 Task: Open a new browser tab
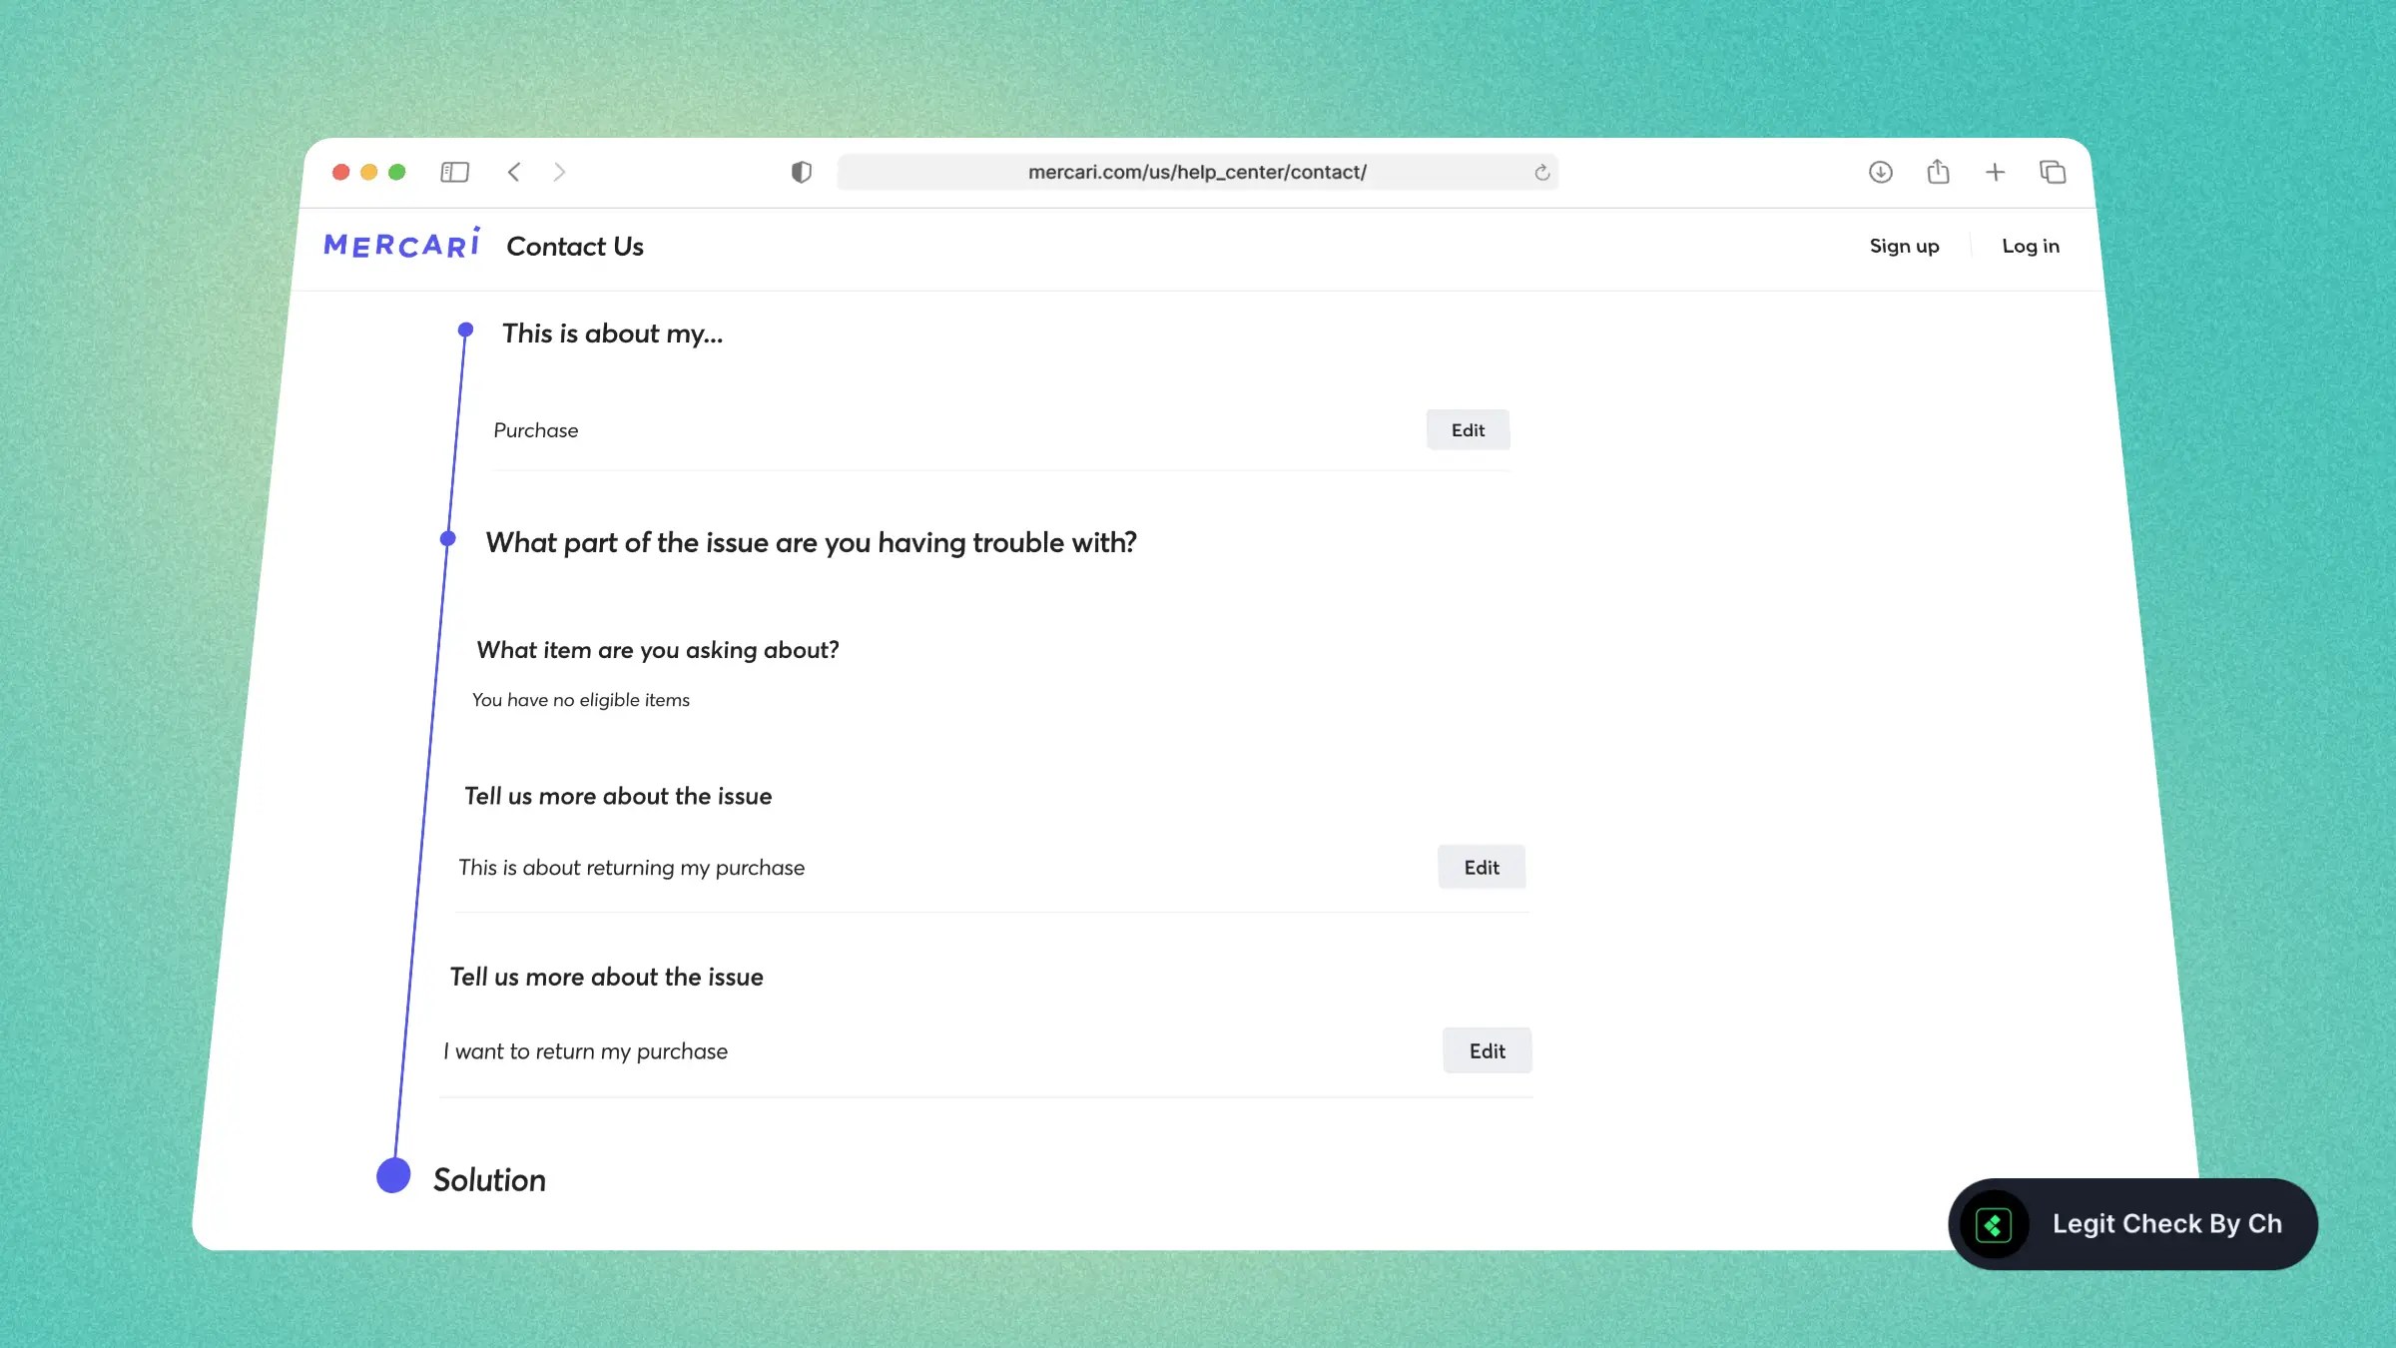(x=1996, y=172)
